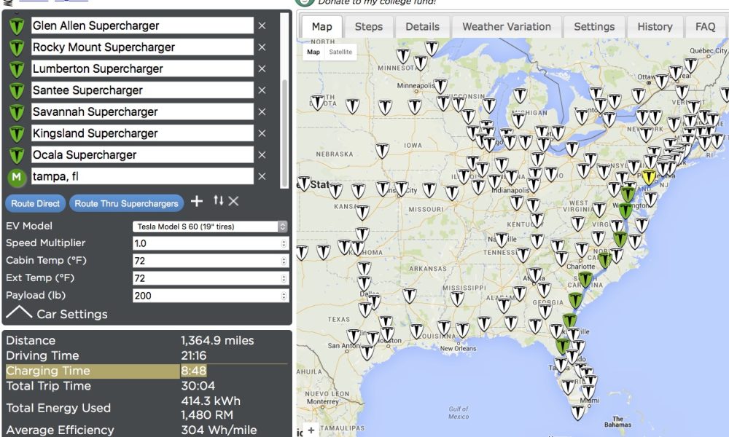The height and width of the screenshot is (437, 729).
Task: Add a new waypoint with plus icon
Action: pos(197,201)
